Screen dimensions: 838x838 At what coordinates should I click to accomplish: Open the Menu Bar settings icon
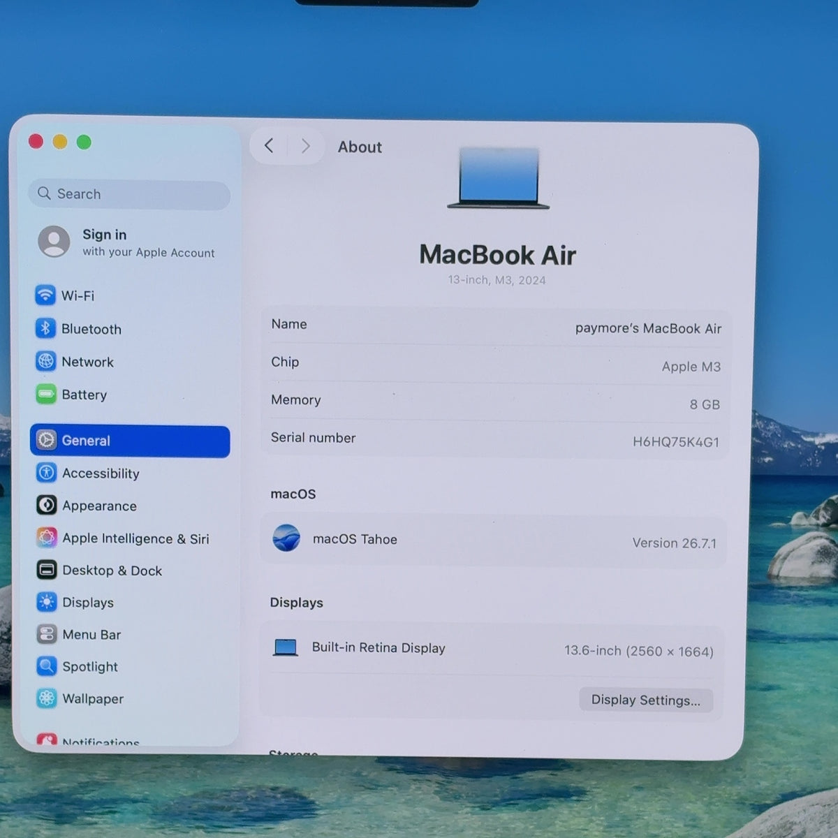[46, 634]
